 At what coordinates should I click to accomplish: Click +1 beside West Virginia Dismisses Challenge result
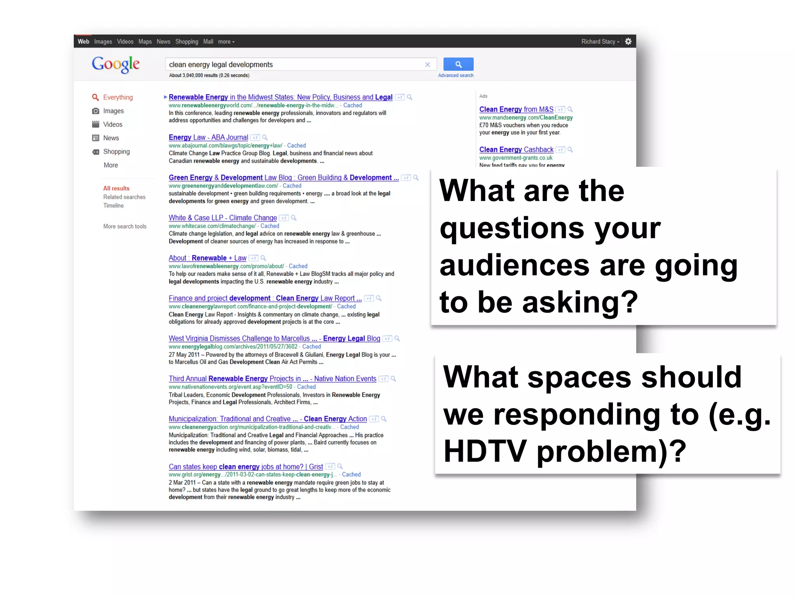[x=388, y=339]
